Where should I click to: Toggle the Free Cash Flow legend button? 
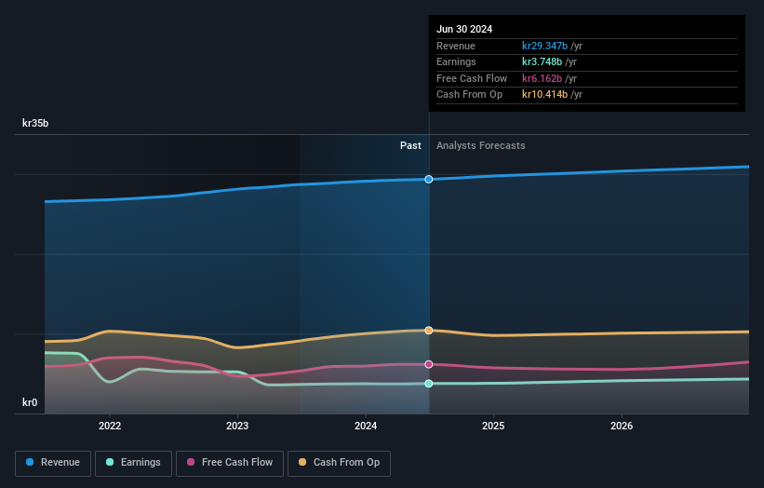[x=230, y=463]
